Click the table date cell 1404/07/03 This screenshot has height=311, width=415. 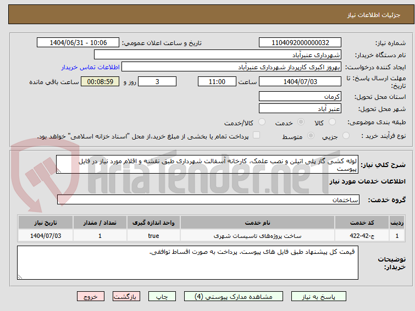coord(46,236)
